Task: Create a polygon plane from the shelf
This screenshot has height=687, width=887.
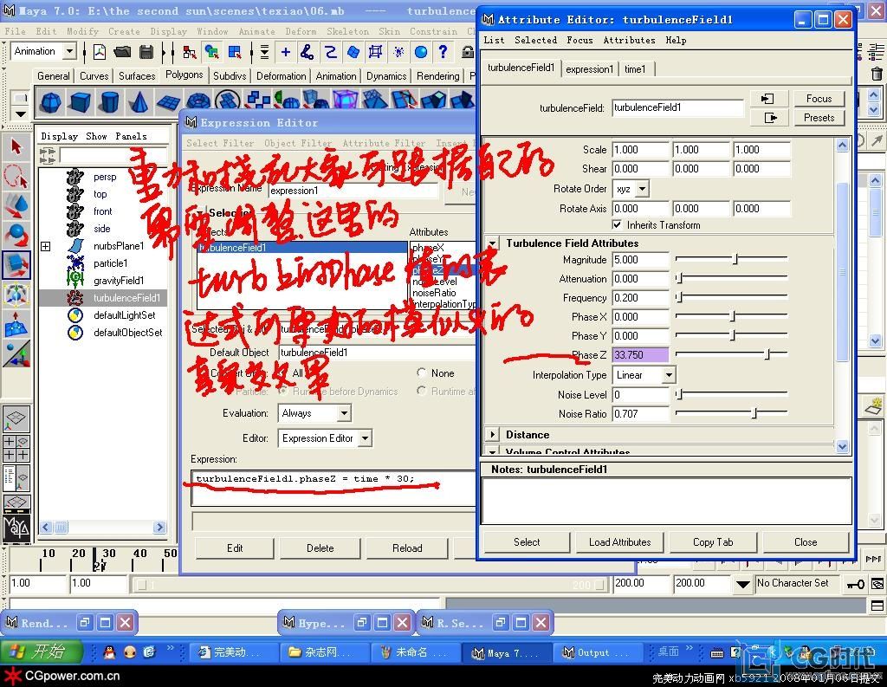Action: click(168, 102)
